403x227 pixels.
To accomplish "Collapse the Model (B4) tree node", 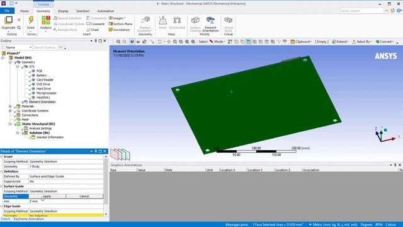I will 3,57.
